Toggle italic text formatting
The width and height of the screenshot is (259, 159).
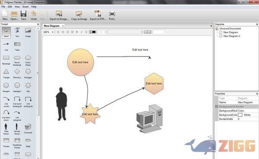tap(82, 32)
